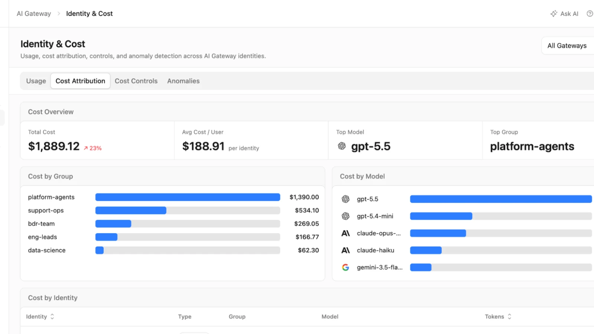Click the Identity & Cost breadcrumb
Screen dimensions: 594x334
[x=89, y=14]
